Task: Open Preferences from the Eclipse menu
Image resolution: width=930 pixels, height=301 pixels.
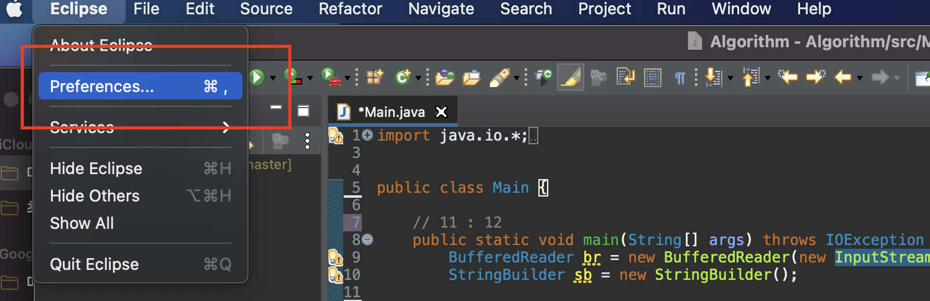Action: [140, 86]
